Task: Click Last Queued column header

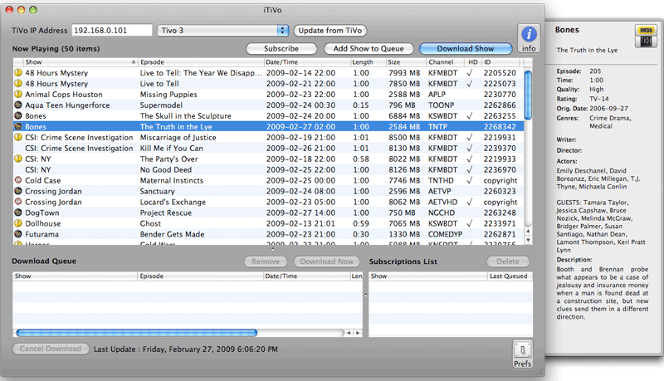Action: tap(510, 276)
